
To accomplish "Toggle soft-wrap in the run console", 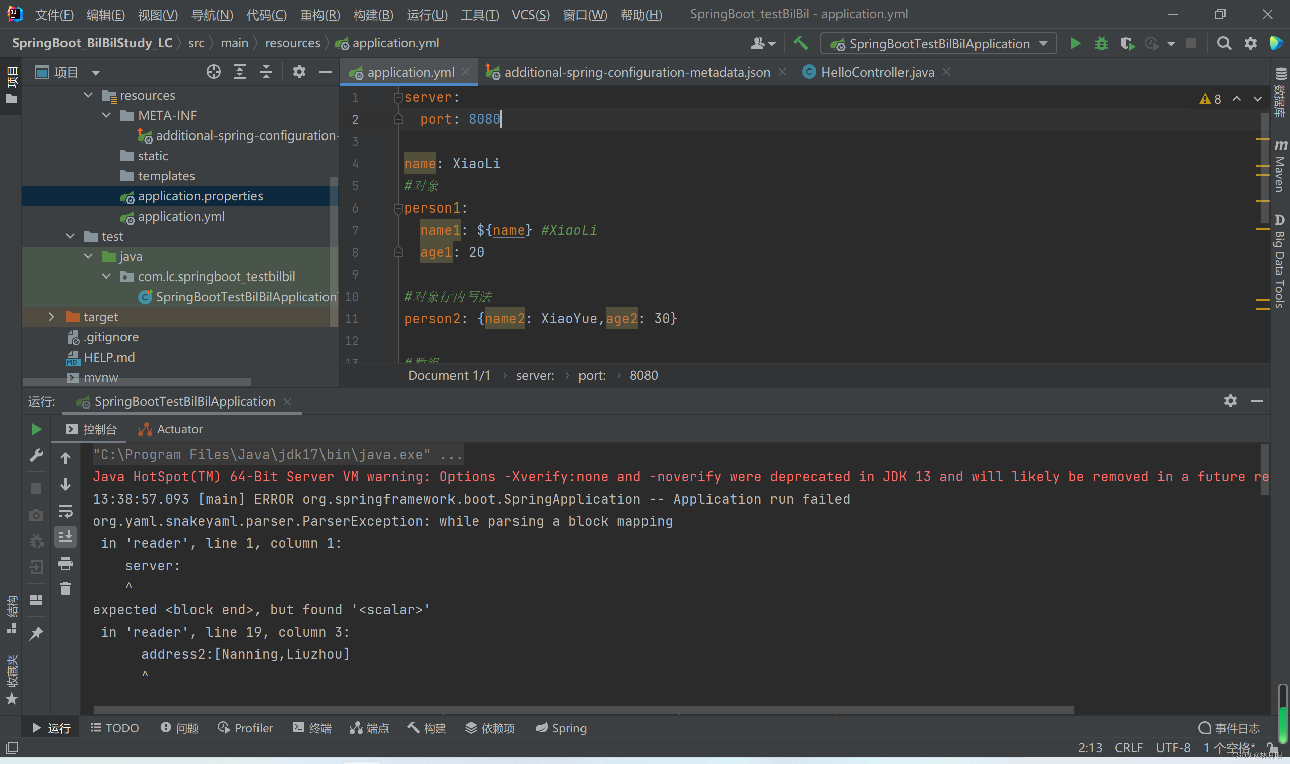I will [66, 511].
